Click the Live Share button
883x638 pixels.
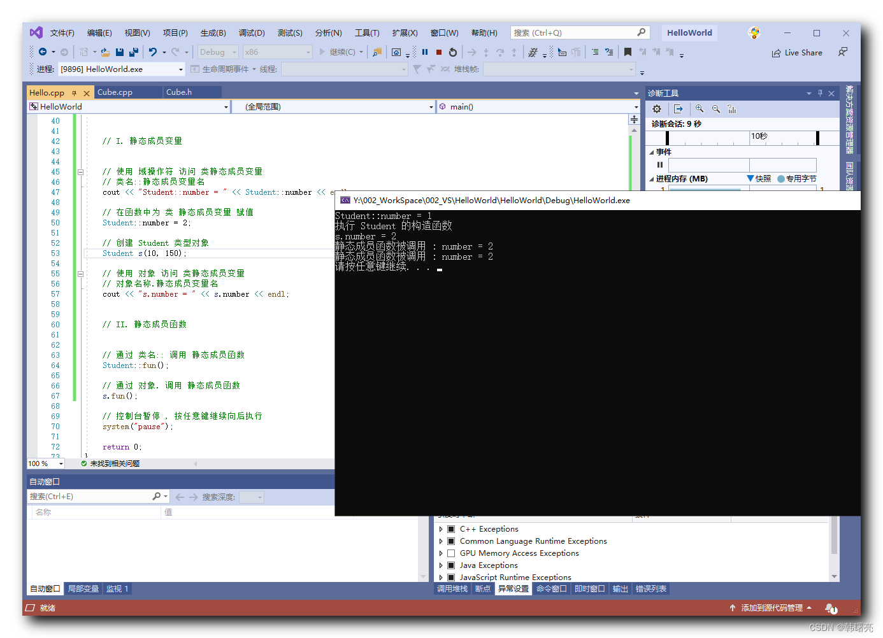point(797,53)
